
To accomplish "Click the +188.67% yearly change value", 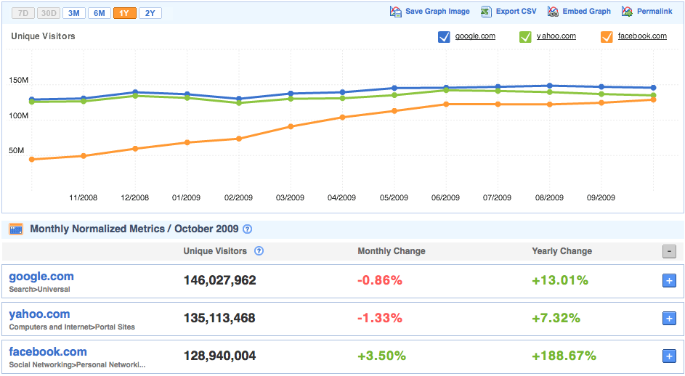I will tap(564, 356).
